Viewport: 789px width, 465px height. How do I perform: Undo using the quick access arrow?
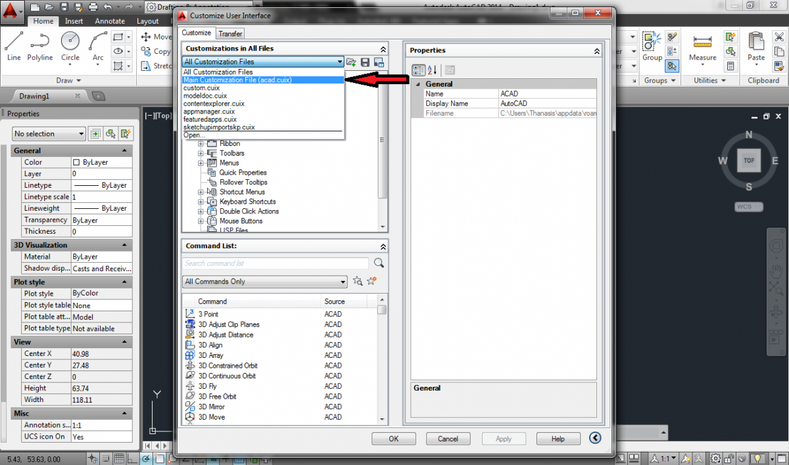pos(107,7)
